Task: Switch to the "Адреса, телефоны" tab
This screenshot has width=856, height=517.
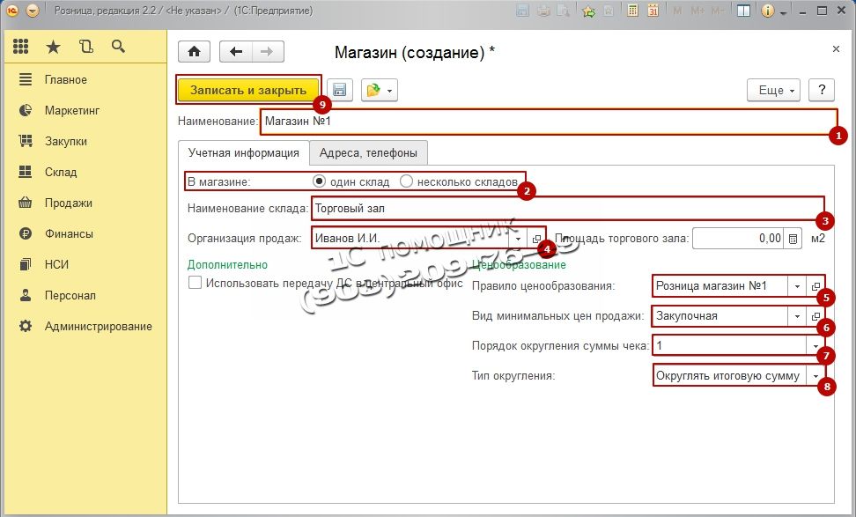Action: coord(368,152)
